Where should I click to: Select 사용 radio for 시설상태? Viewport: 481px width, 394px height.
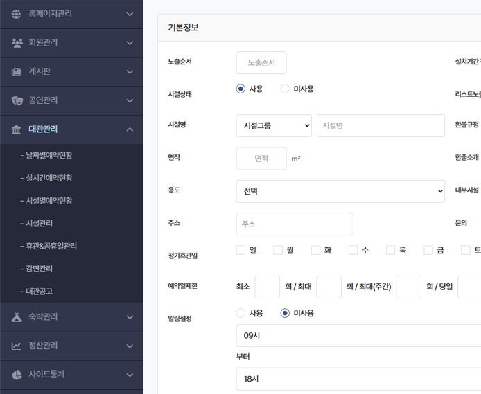coord(240,89)
